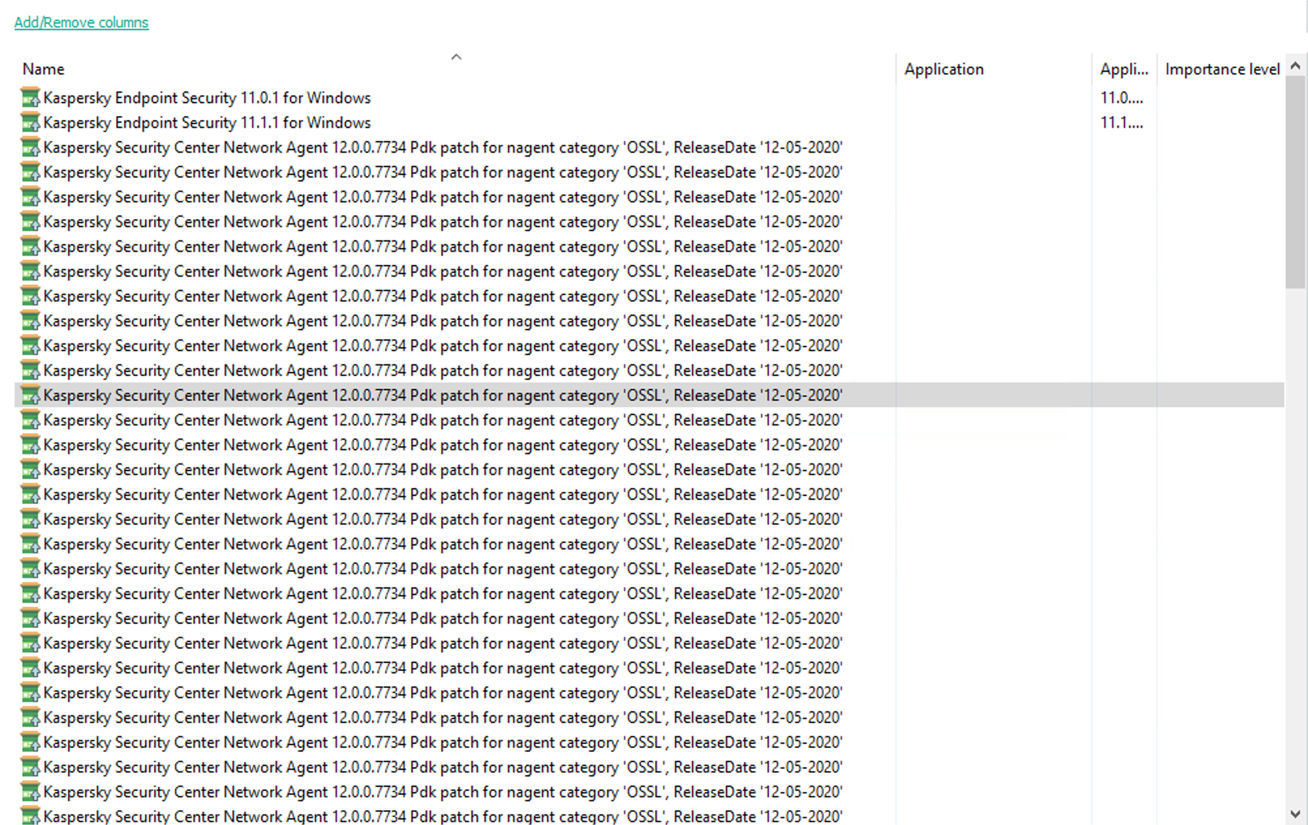1308x825 pixels.
Task: Sort by Importance level column
Action: [x=1222, y=69]
